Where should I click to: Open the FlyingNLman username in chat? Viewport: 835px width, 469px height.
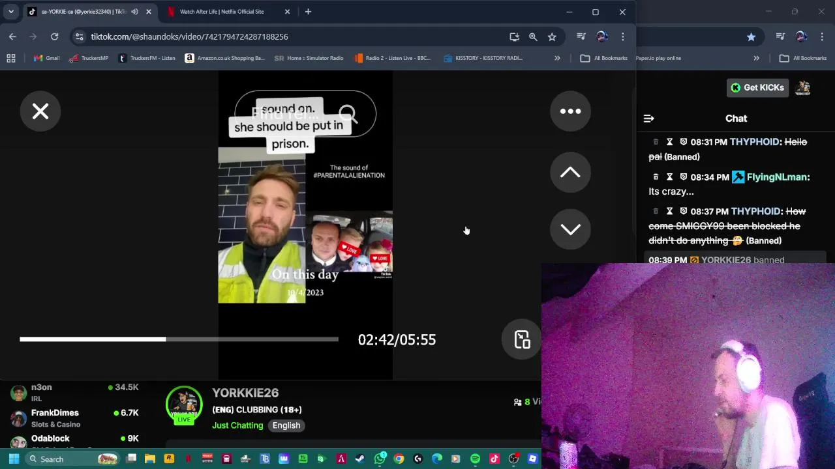pos(778,177)
